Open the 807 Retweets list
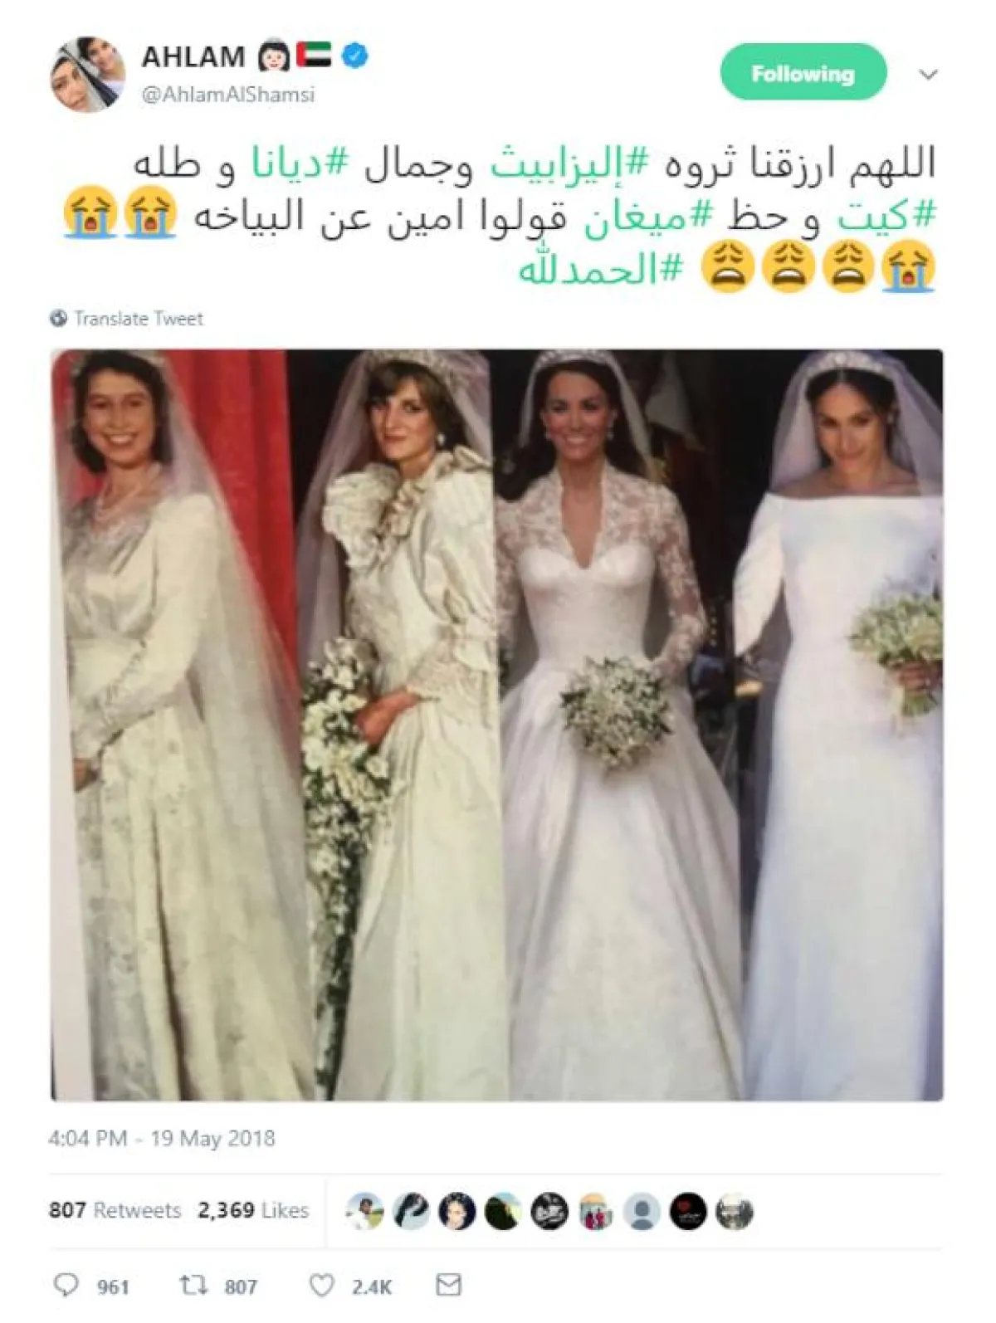The height and width of the screenshot is (1323, 996). pos(115,1210)
